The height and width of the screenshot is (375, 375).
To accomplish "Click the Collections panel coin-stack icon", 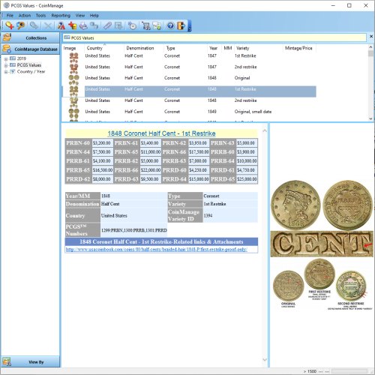I will pyautogui.click(x=7, y=37).
